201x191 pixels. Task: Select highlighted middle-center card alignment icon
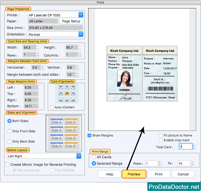(67, 93)
